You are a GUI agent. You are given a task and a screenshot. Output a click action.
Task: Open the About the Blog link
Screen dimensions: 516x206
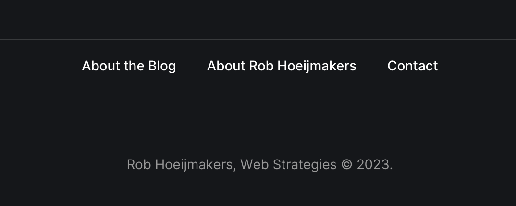click(x=129, y=66)
